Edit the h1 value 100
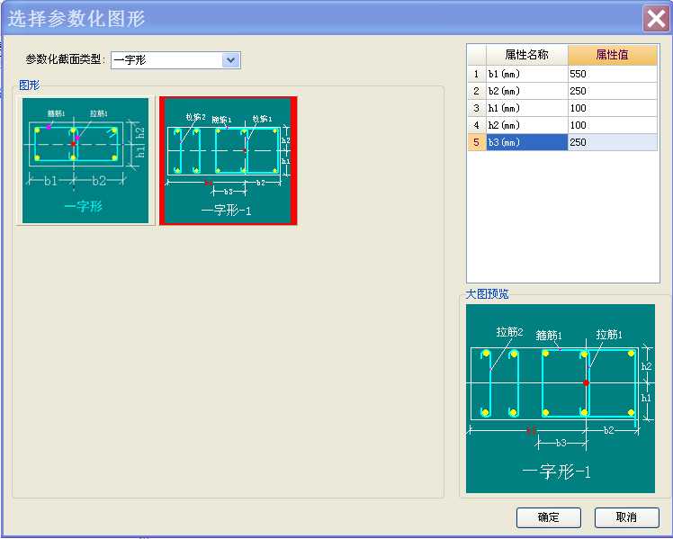This screenshot has width=673, height=539. 613,108
